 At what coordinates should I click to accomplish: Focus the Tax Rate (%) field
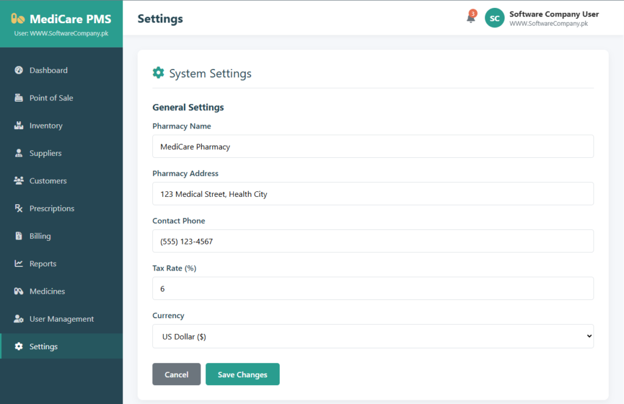click(373, 289)
